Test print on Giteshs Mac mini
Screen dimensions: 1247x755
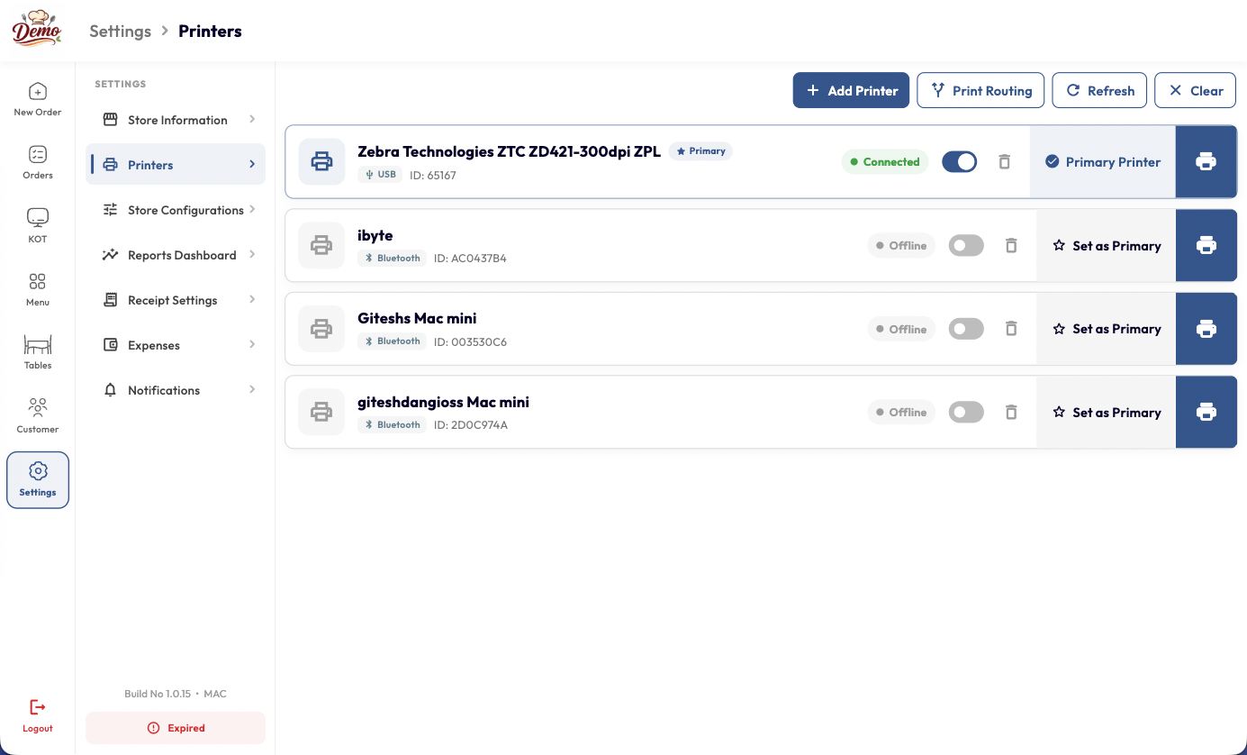point(1206,329)
